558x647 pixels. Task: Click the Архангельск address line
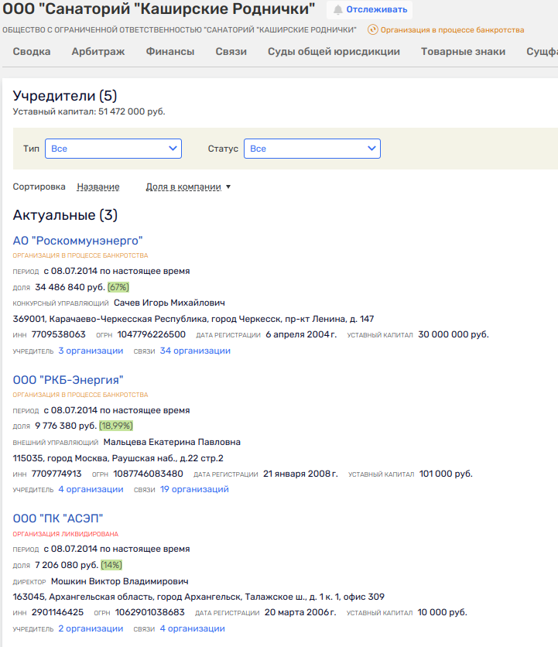coord(199,597)
